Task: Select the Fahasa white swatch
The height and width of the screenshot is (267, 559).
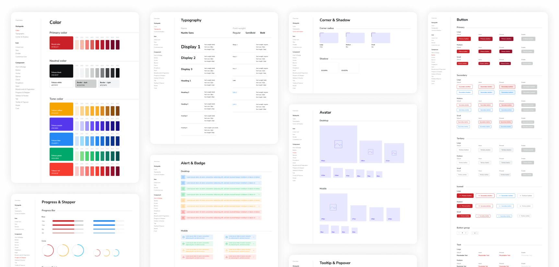Action: (61, 84)
